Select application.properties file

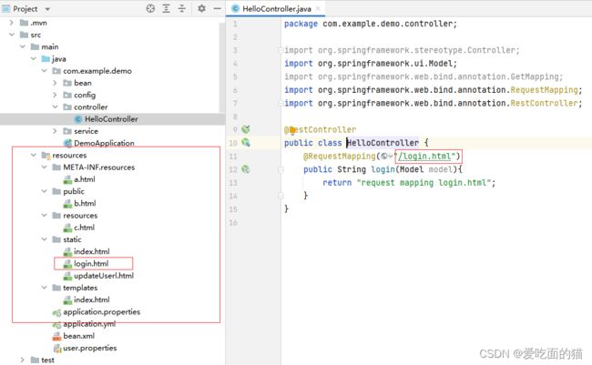101,312
